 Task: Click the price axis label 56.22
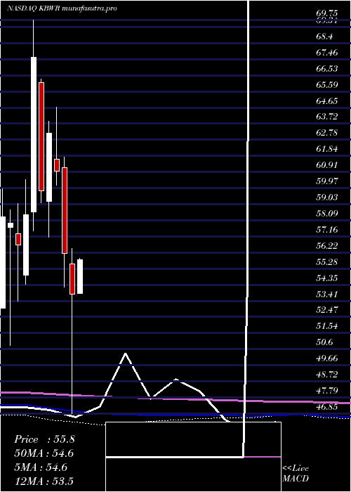327,246
